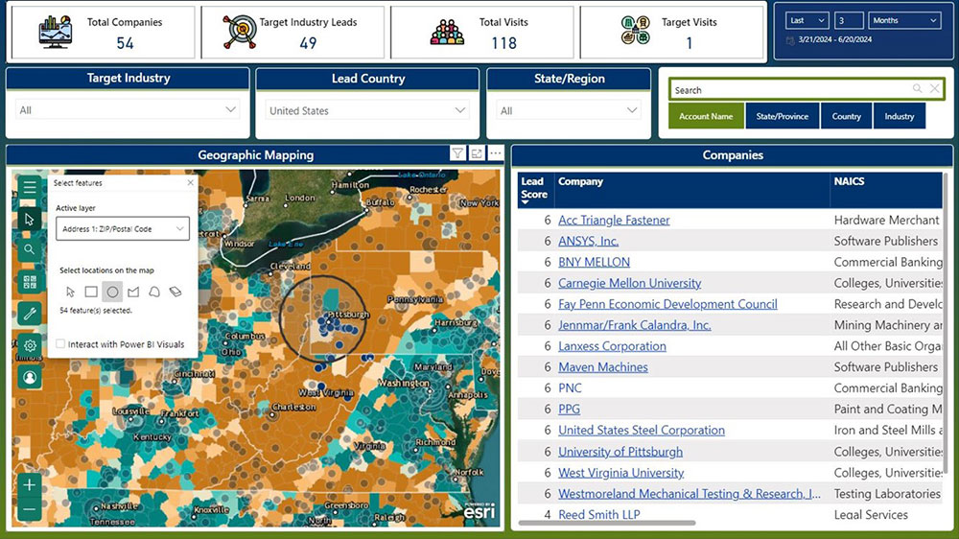Image resolution: width=959 pixels, height=539 pixels.
Task: Zoom out on the map
Action: click(30, 509)
